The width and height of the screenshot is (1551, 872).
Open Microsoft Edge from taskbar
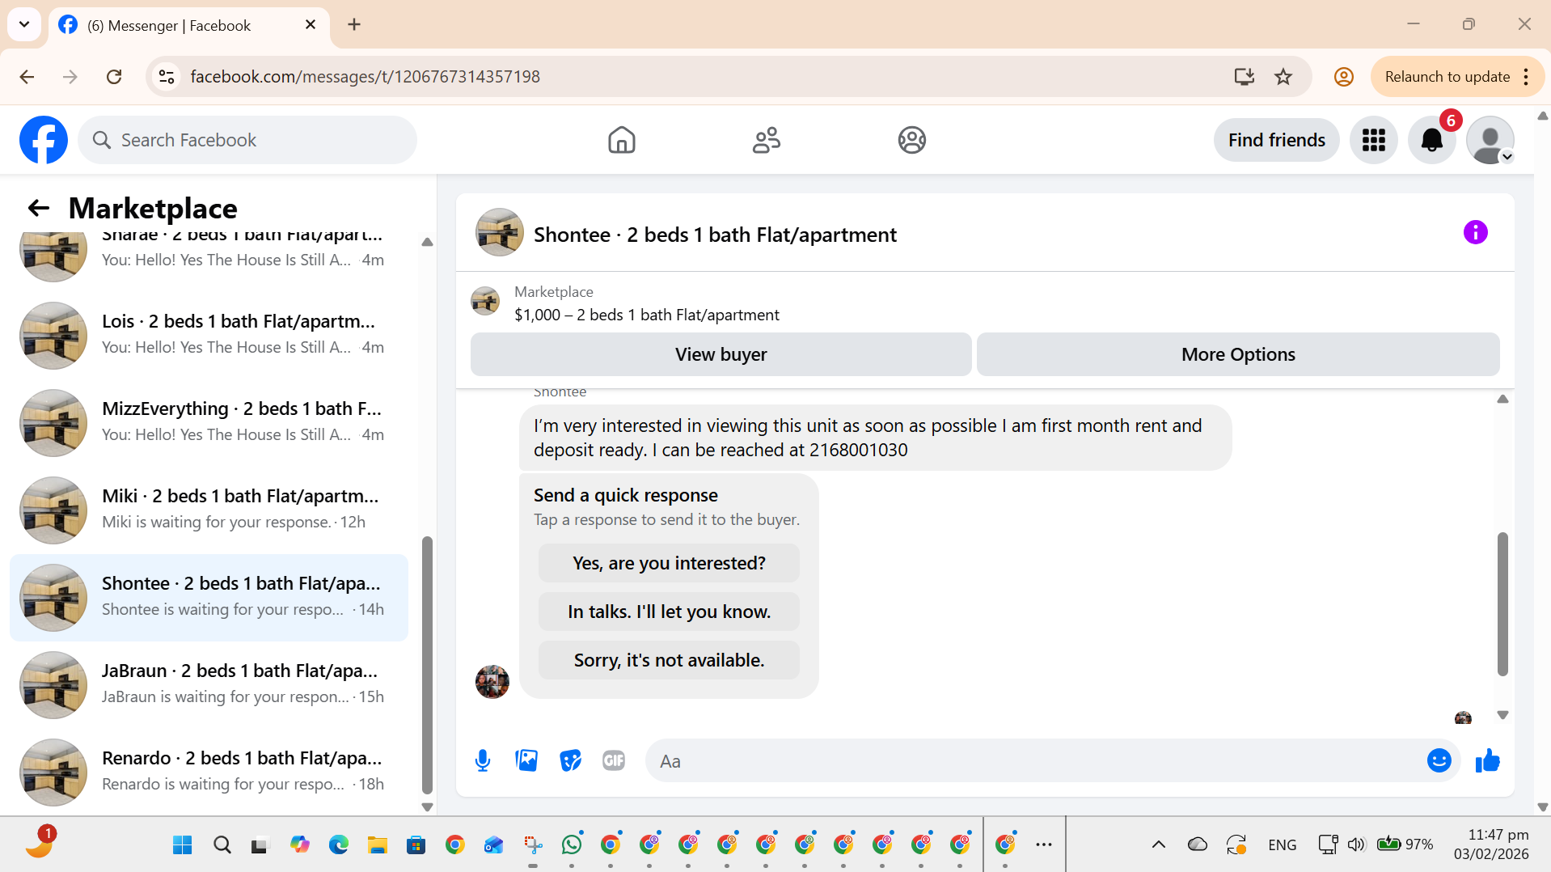[338, 844]
